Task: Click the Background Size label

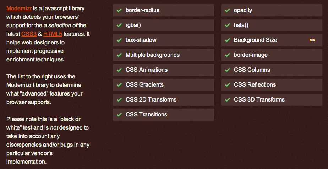Action: pos(256,40)
